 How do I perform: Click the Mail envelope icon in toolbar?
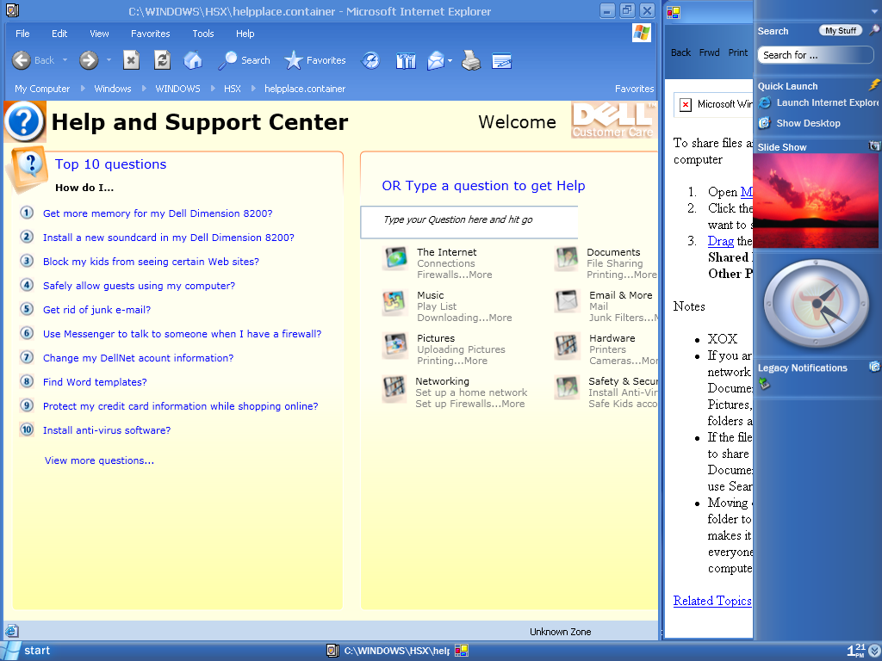435,60
